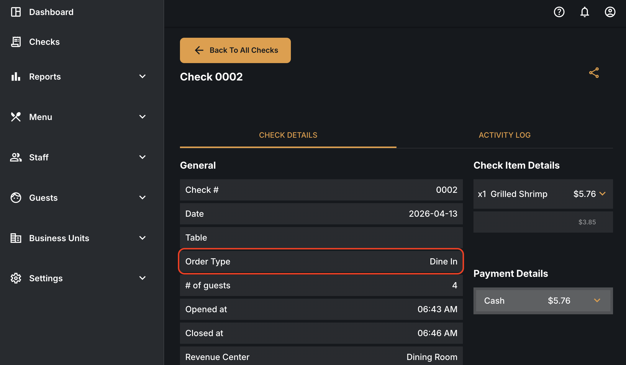
Task: Click the General section heading
Action: 198,165
